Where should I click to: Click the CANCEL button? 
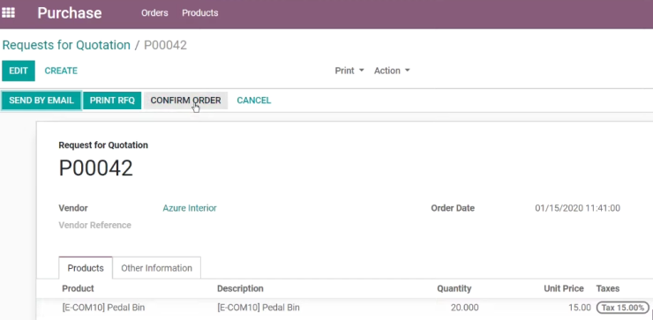[x=253, y=100]
